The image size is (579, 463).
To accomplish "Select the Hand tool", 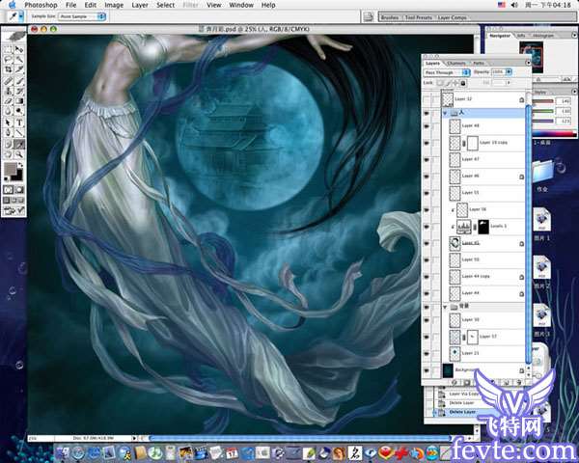I will pyautogui.click(x=8, y=154).
